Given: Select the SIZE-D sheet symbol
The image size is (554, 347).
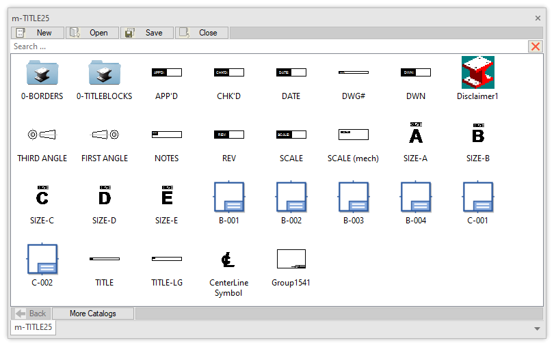Looking at the screenshot, I should pos(104,197).
